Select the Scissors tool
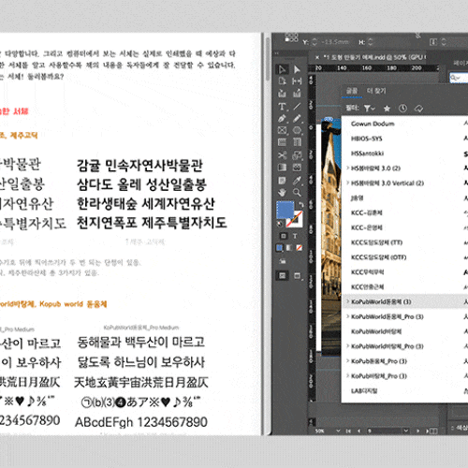The width and height of the screenshot is (468, 468). point(282,155)
